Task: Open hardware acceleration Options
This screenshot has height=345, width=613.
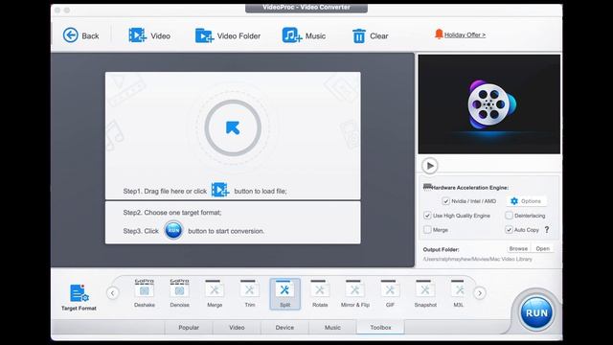Action: [526, 201]
